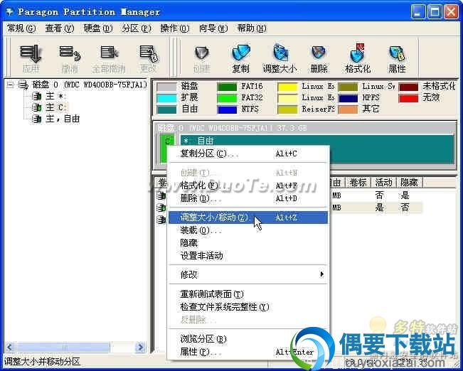The width and height of the screenshot is (463, 371).
Task: Click the disk icon beside 磁盘 0 in the tree
Action: tap(23, 85)
